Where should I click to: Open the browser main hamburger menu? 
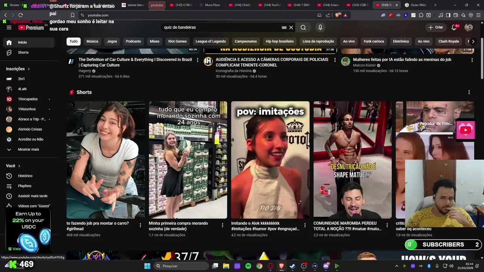tap(479, 15)
